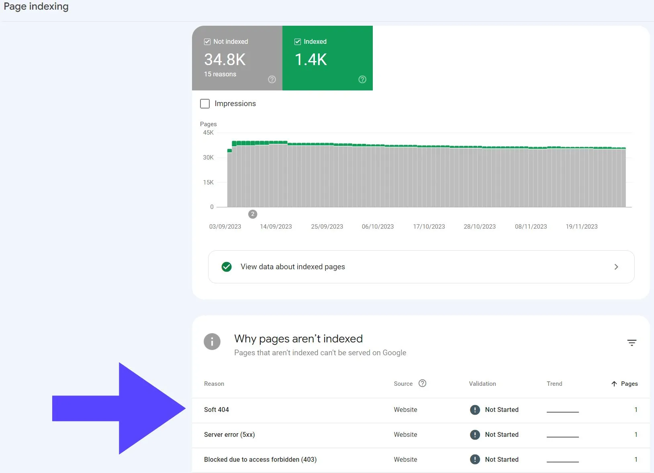Click Page indexing heading

36,6
